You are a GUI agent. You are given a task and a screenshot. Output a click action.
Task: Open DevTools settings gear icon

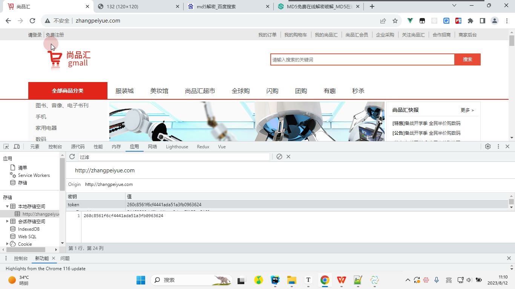488,147
